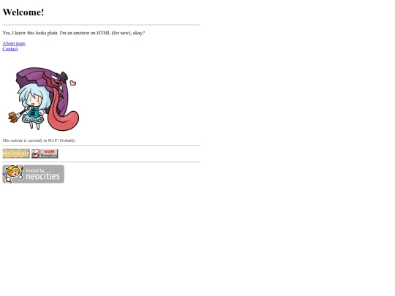Viewport: 395px width, 296px height.
Task: Click the word neocities in the badge
Action: (43, 176)
